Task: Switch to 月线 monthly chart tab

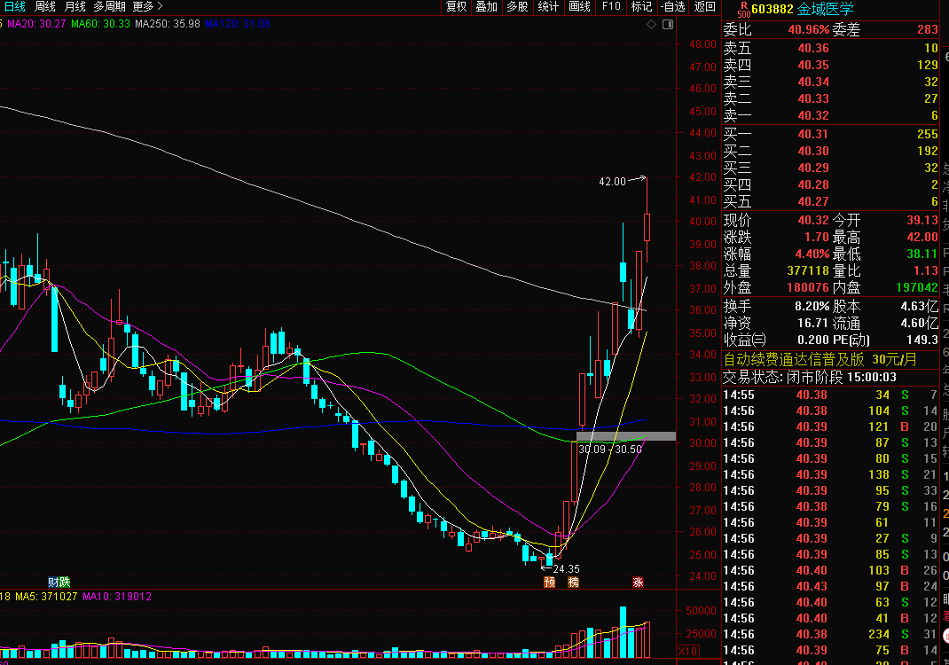Action: [75, 7]
